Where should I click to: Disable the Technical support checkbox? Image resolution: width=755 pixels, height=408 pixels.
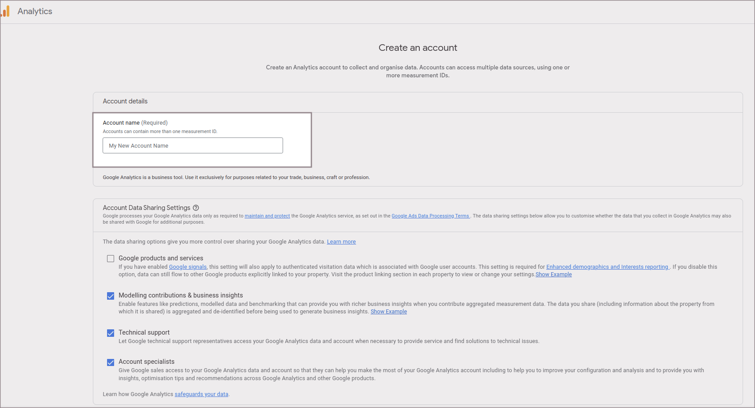111,333
